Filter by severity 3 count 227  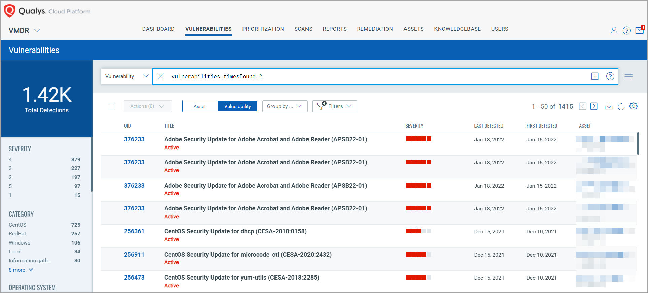(44, 168)
